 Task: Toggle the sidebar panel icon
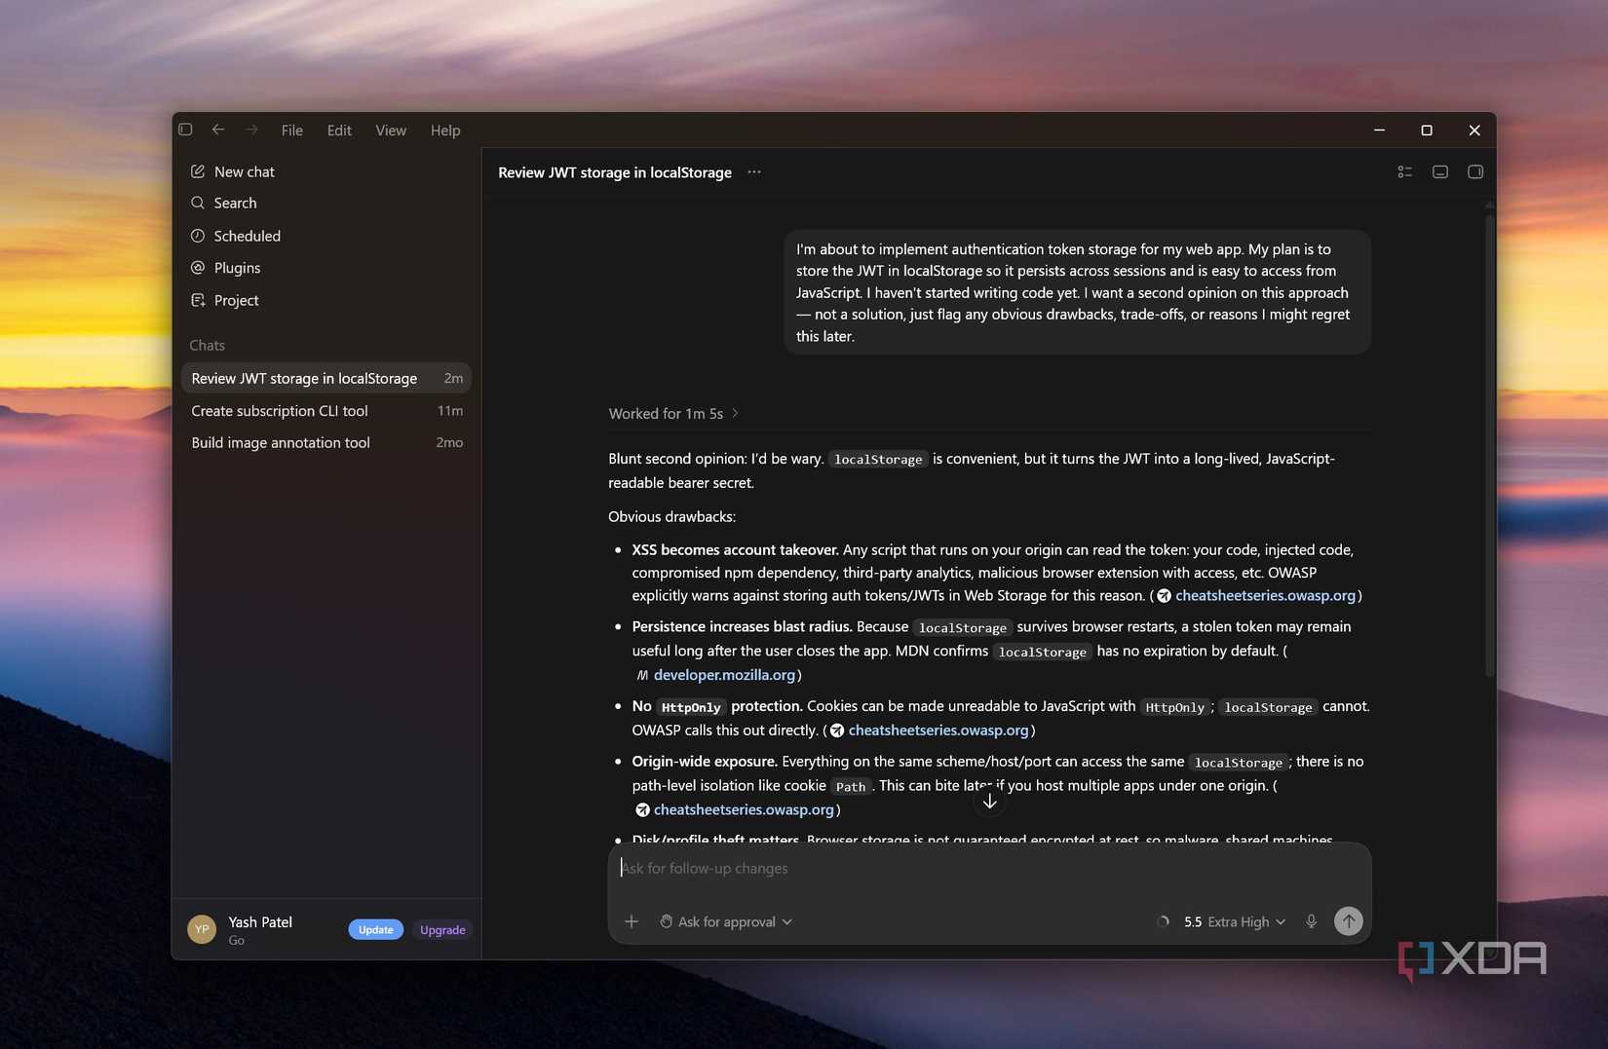(x=185, y=130)
